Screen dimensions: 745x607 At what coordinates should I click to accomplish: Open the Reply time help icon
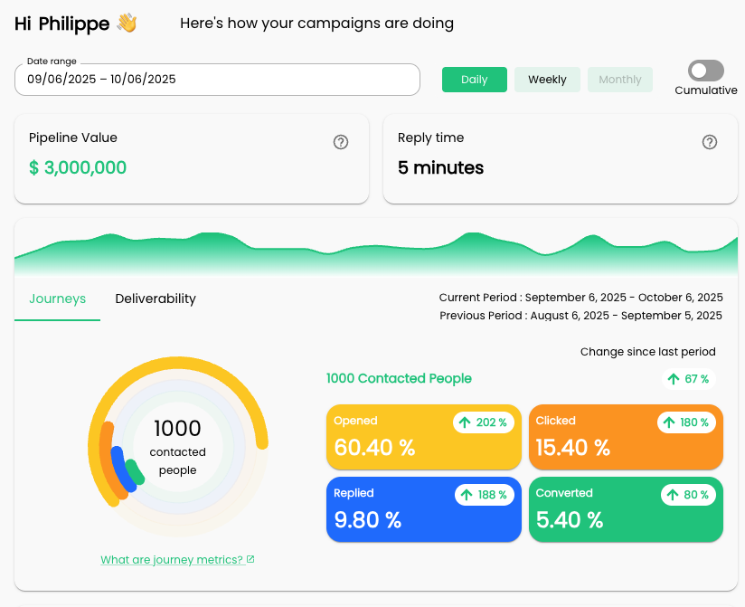(710, 142)
